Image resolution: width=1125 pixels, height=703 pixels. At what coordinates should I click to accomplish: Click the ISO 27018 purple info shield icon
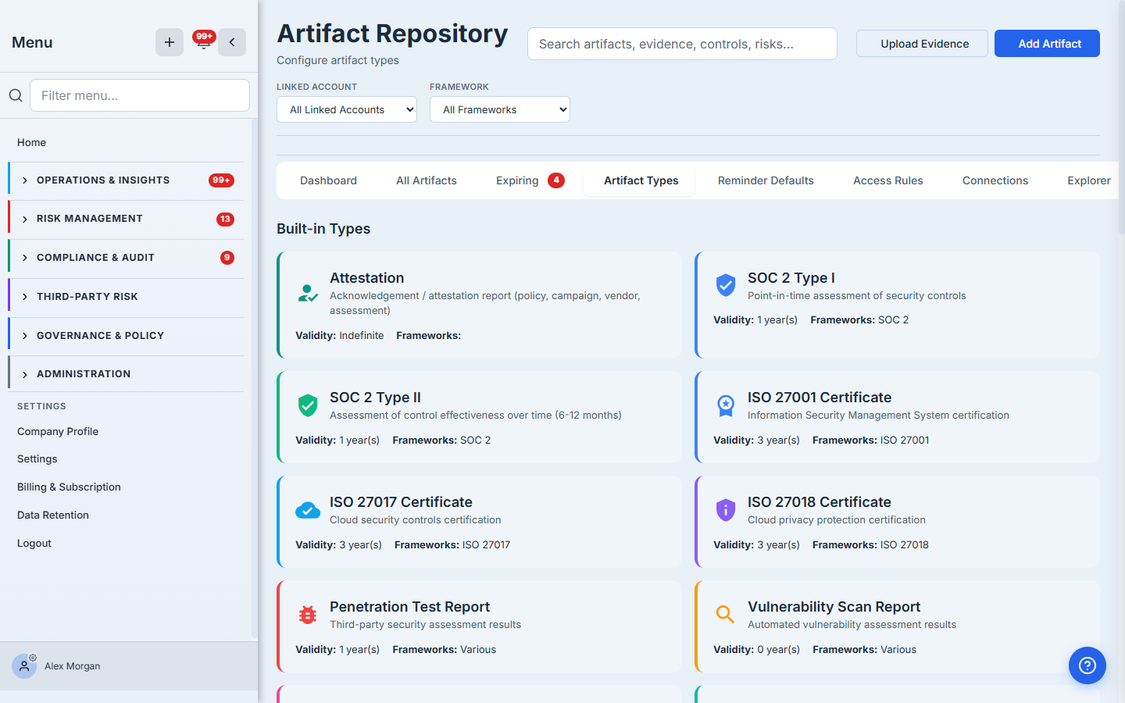(726, 509)
